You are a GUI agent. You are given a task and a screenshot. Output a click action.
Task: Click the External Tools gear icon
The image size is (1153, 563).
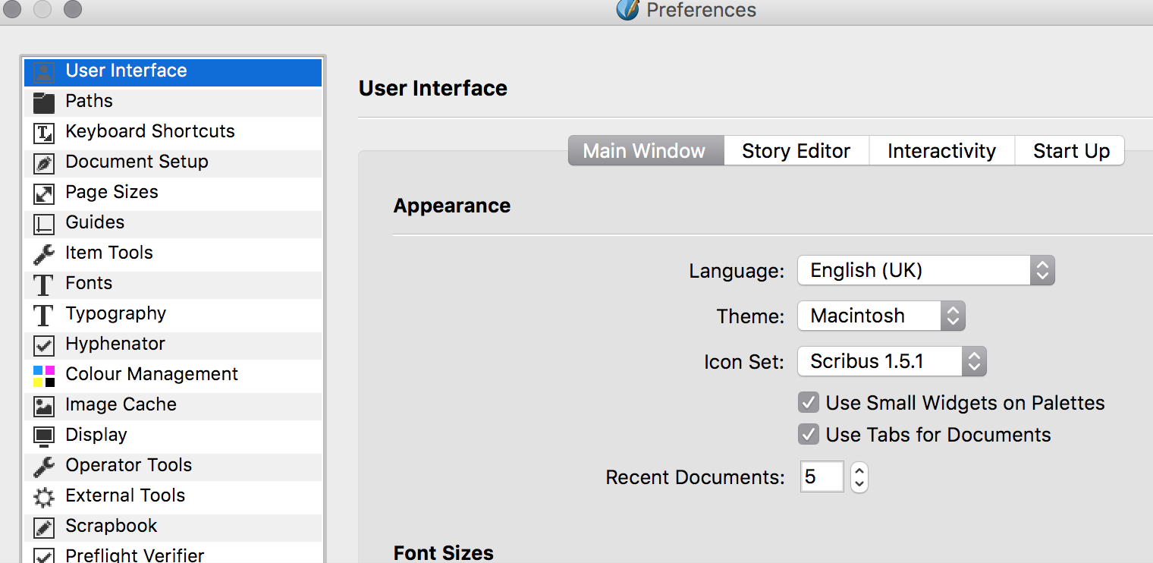pos(44,496)
